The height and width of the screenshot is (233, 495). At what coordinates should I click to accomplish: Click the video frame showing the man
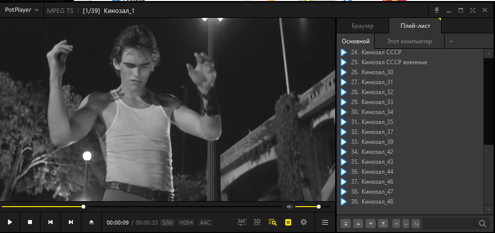pos(167,109)
